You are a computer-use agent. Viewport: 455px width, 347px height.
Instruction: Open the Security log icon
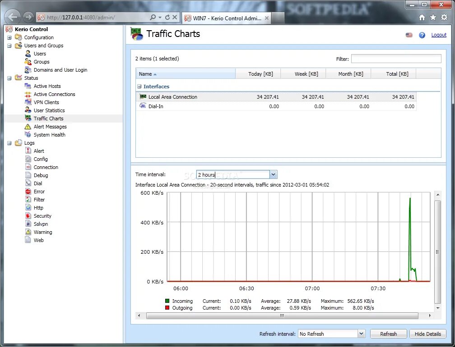[28, 216]
